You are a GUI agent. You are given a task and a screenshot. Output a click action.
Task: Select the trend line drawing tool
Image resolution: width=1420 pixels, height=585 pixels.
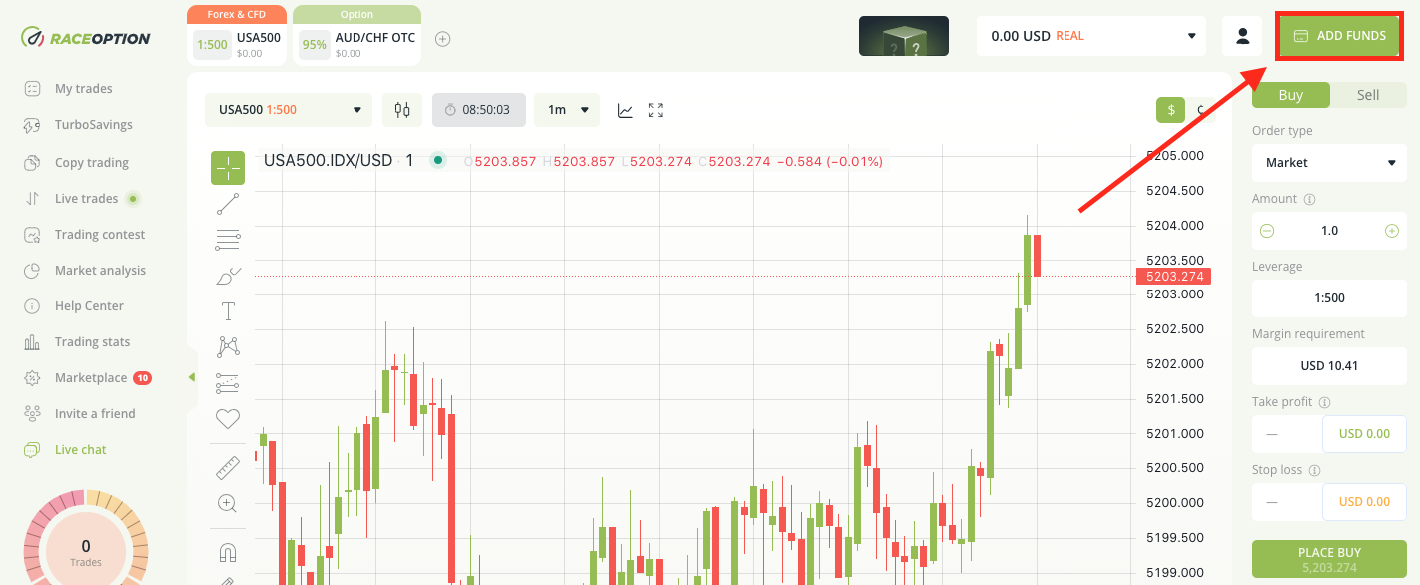click(x=228, y=204)
